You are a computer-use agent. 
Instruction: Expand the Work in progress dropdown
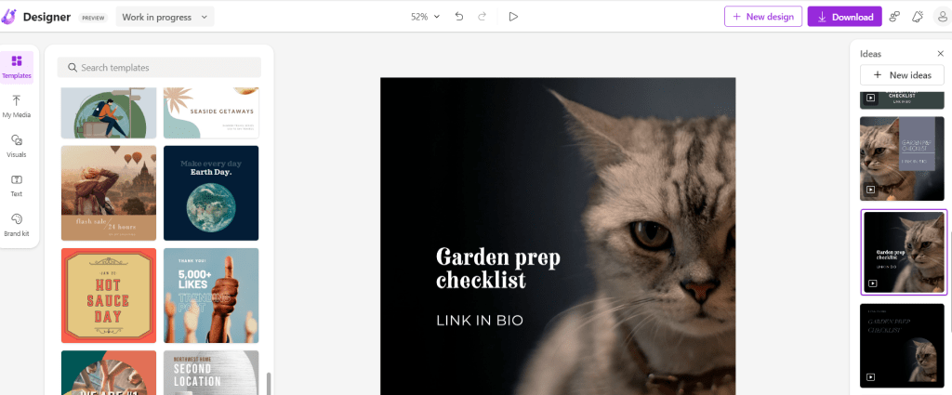pyautogui.click(x=165, y=17)
